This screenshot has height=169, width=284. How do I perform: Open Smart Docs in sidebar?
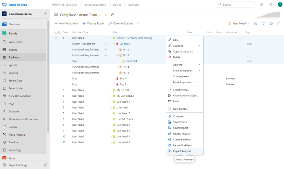coord(15,81)
